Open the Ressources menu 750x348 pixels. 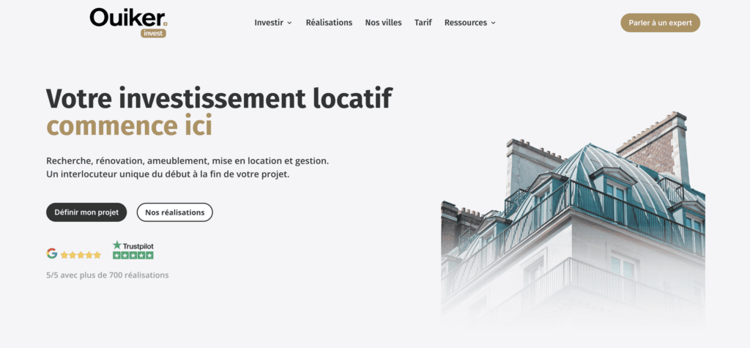466,23
